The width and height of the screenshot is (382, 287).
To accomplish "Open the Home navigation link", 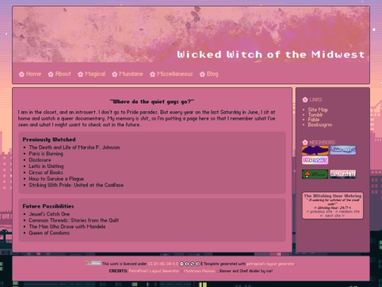I will [34, 74].
